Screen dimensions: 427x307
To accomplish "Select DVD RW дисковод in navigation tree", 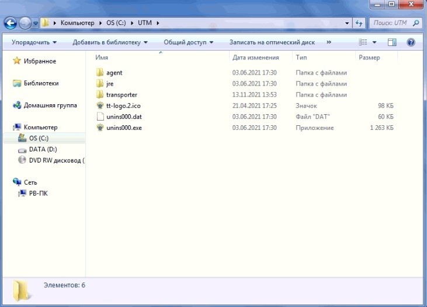I will click(x=57, y=160).
